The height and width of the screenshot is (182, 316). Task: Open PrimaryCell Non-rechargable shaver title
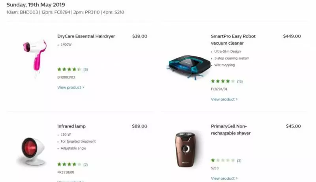pos(231,129)
